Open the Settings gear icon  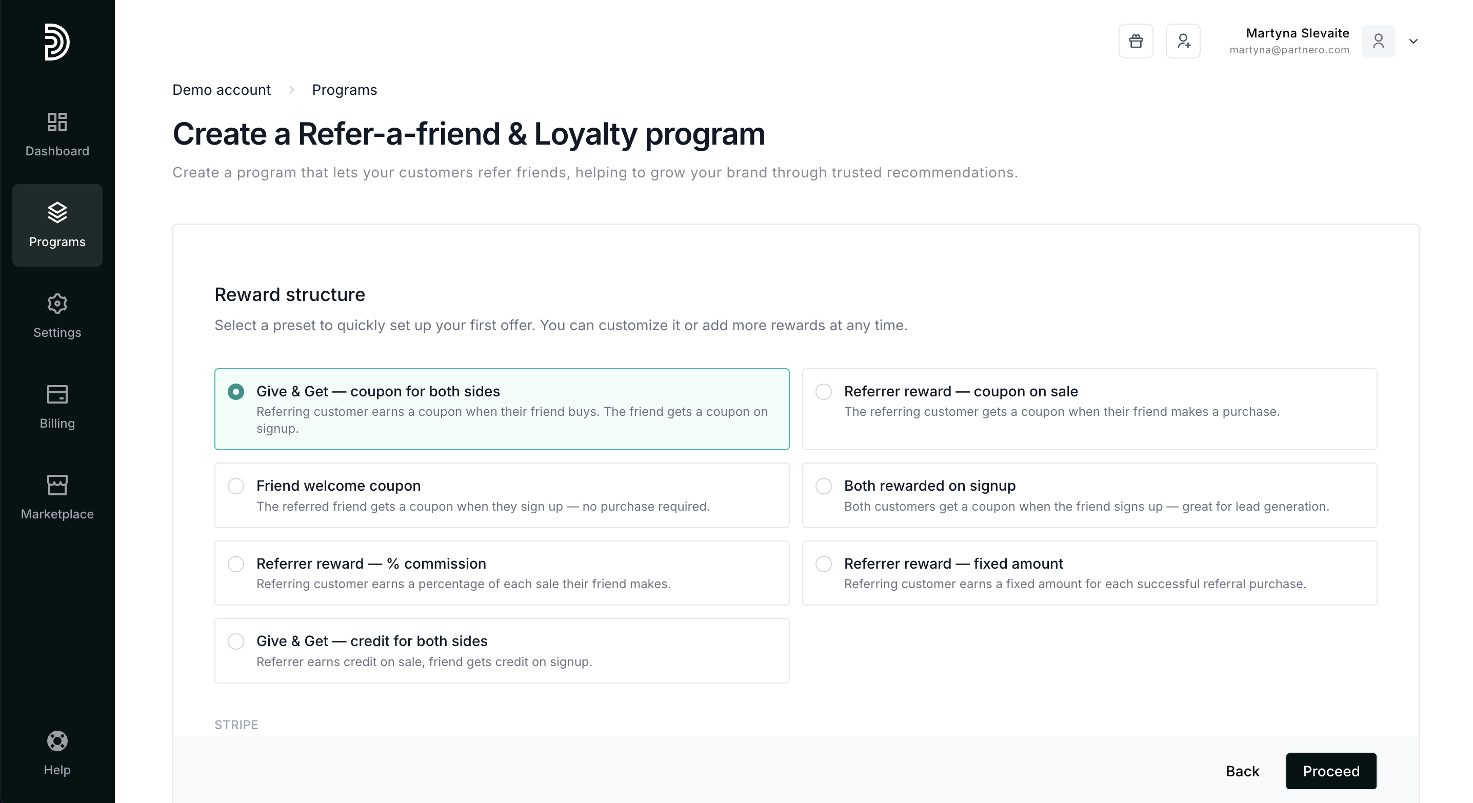pyautogui.click(x=57, y=304)
